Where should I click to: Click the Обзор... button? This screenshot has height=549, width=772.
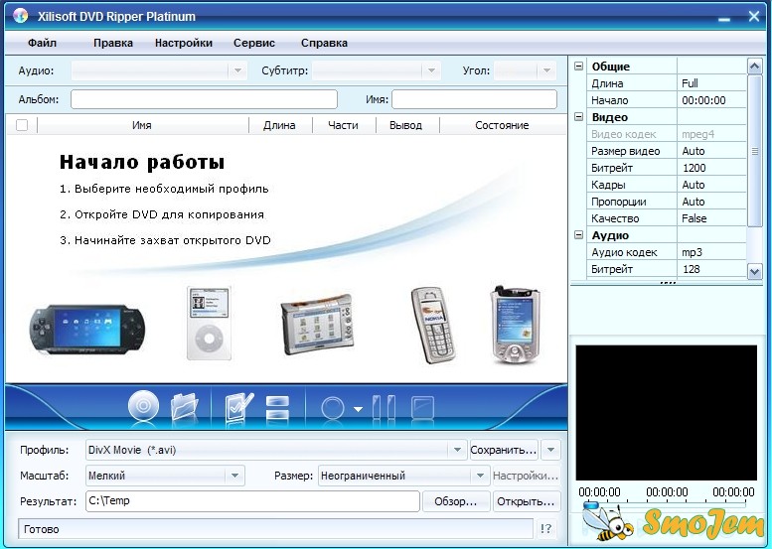coord(456,501)
